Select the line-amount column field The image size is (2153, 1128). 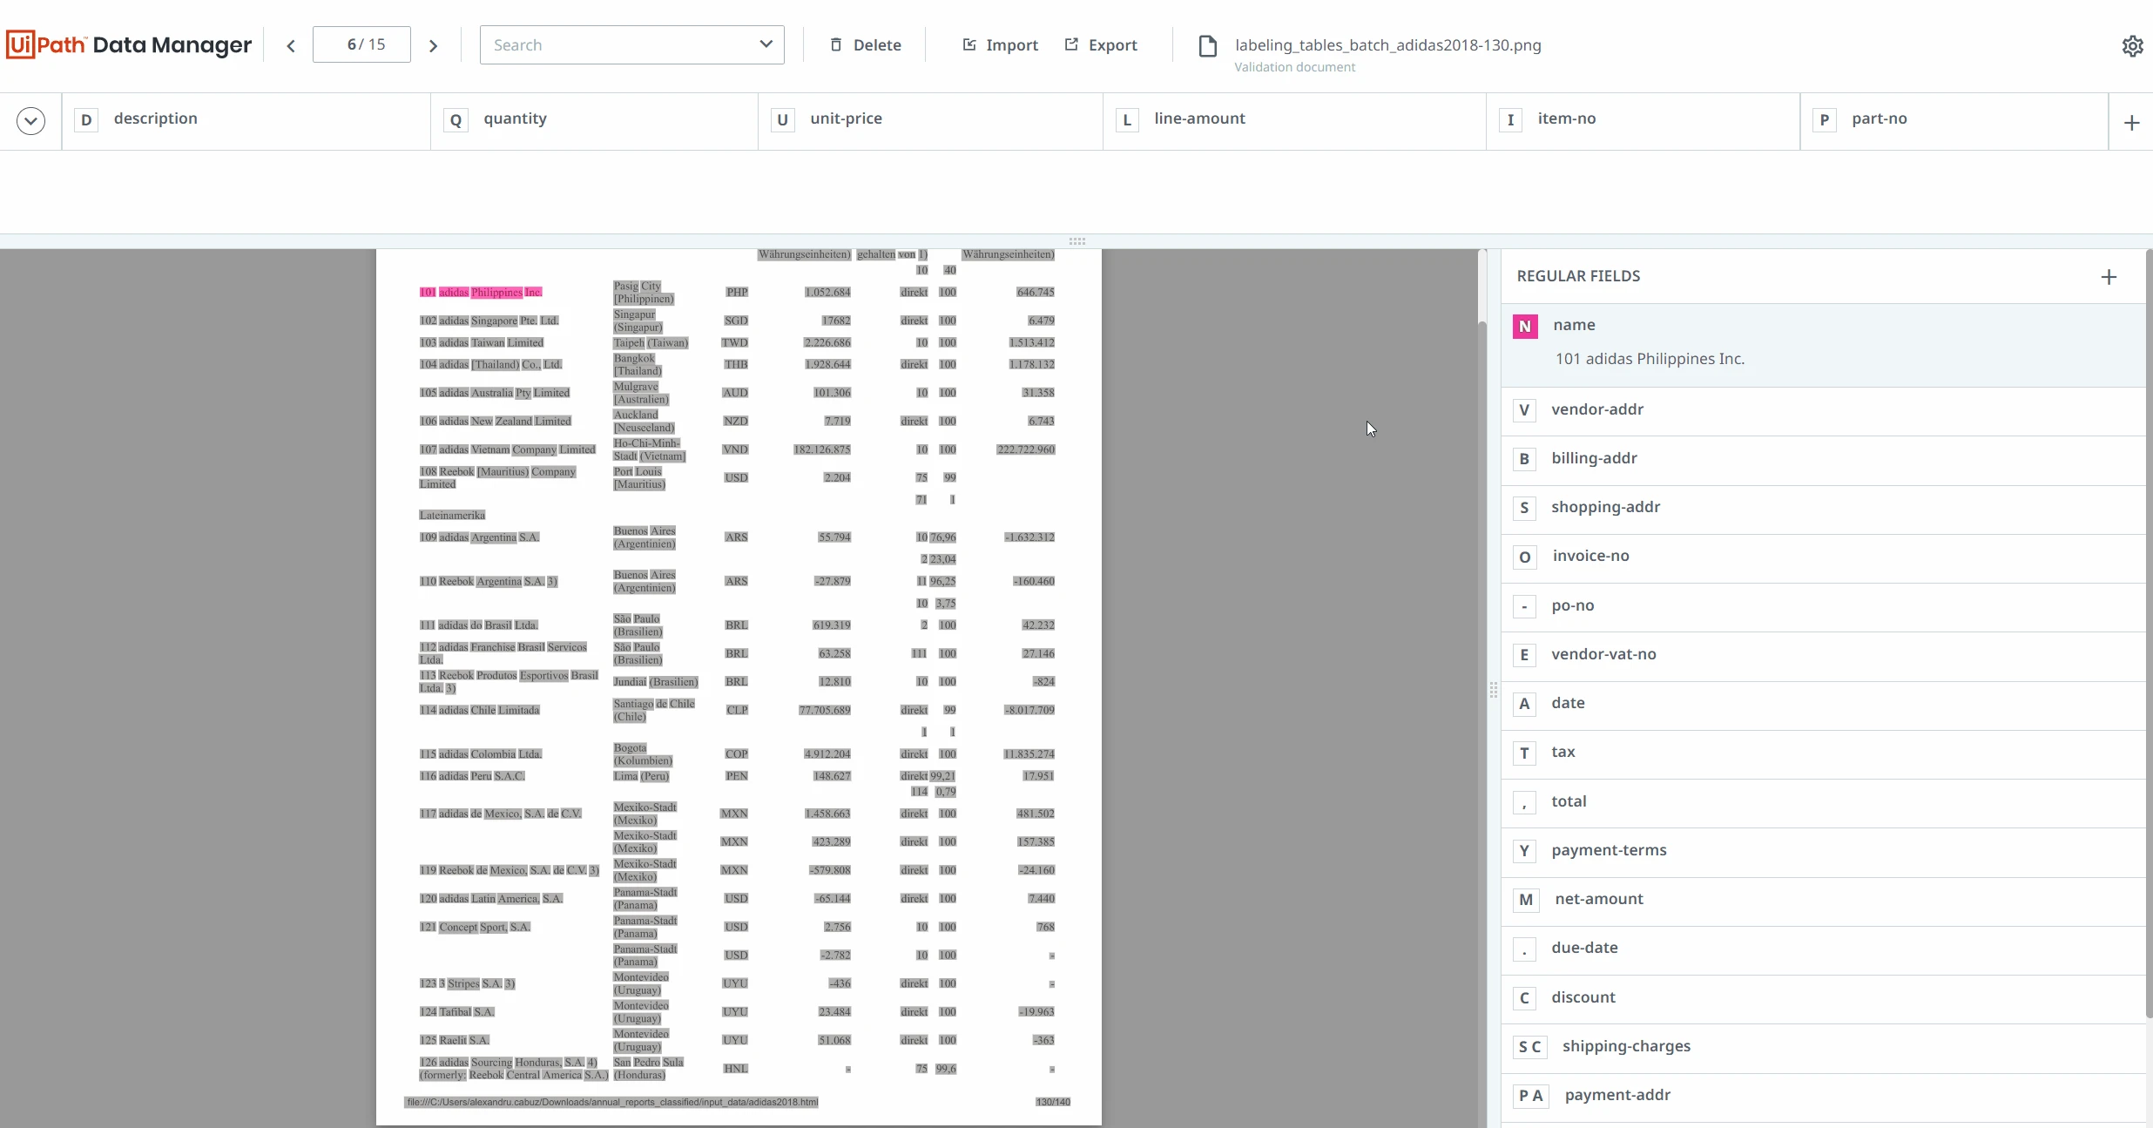pyautogui.click(x=1294, y=121)
